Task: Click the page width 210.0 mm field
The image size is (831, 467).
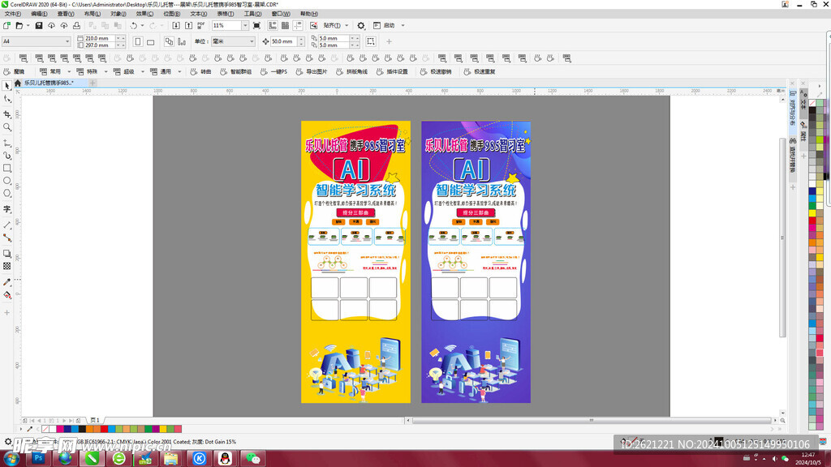Action: 100,38
